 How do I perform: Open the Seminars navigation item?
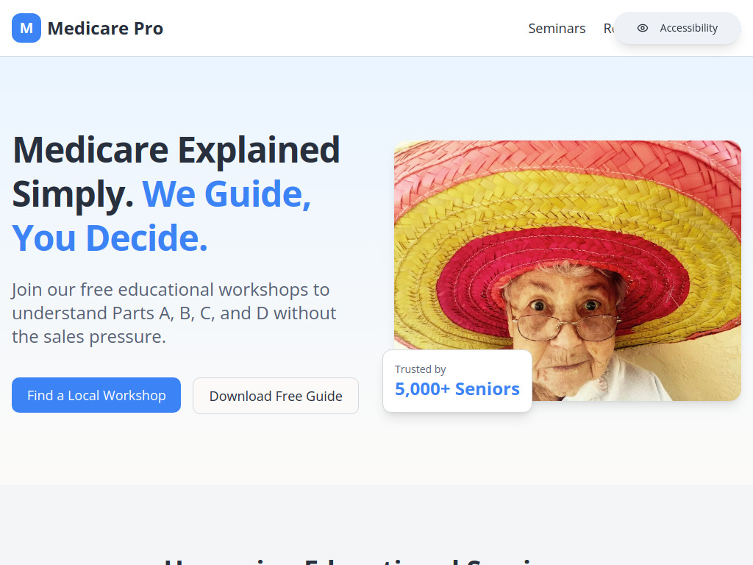tap(557, 28)
